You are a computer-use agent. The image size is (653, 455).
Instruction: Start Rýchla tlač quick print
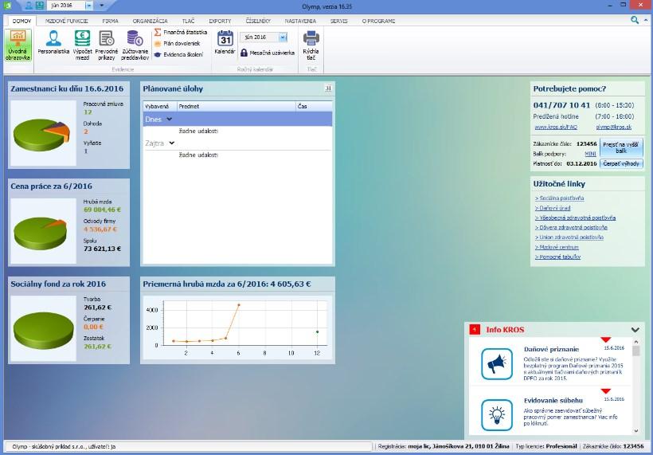click(311, 45)
